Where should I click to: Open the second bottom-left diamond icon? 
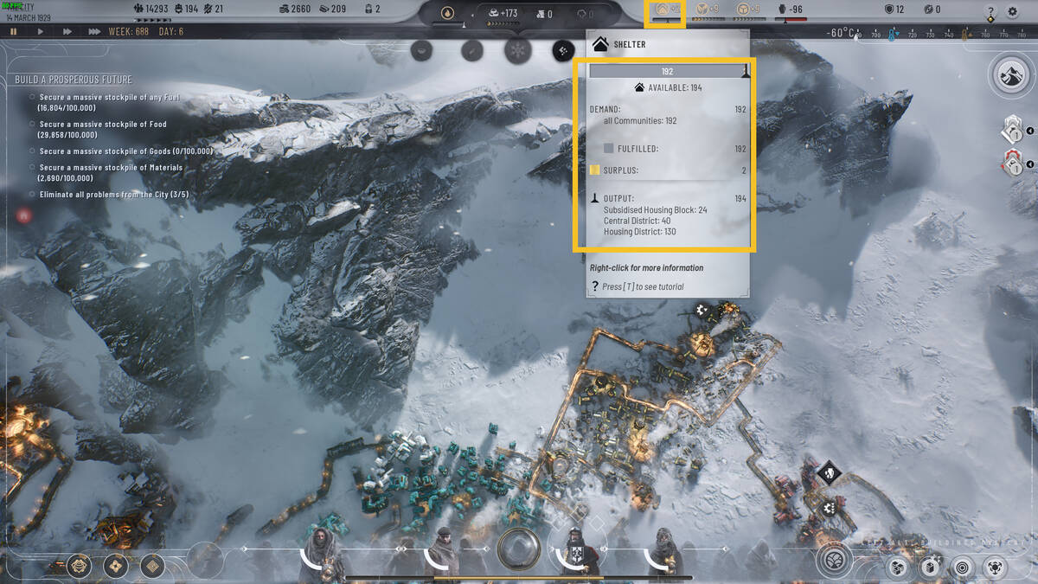tap(116, 566)
